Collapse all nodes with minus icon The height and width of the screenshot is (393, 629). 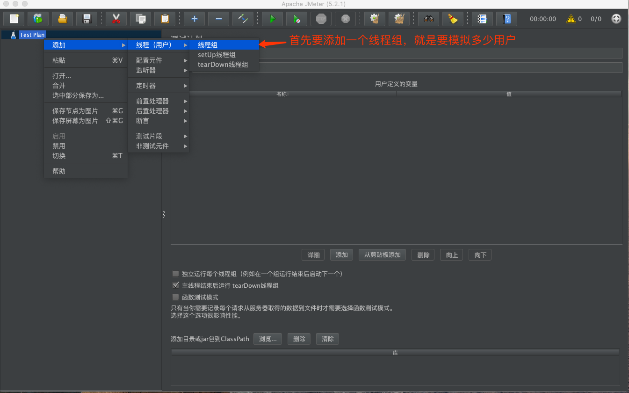218,19
